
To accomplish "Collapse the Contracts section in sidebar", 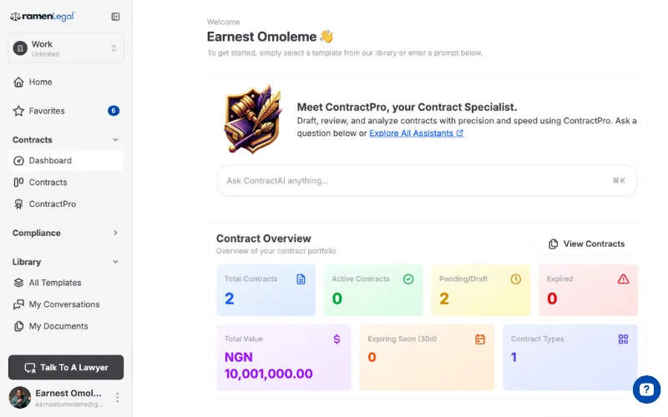I will (115, 140).
